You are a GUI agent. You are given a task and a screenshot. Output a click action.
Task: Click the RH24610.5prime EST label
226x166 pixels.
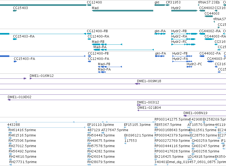23,157
